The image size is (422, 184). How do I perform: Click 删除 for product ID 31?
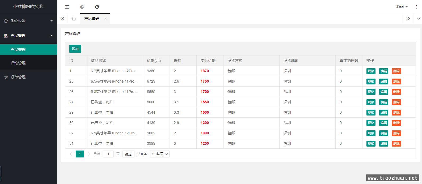[x=396, y=144]
